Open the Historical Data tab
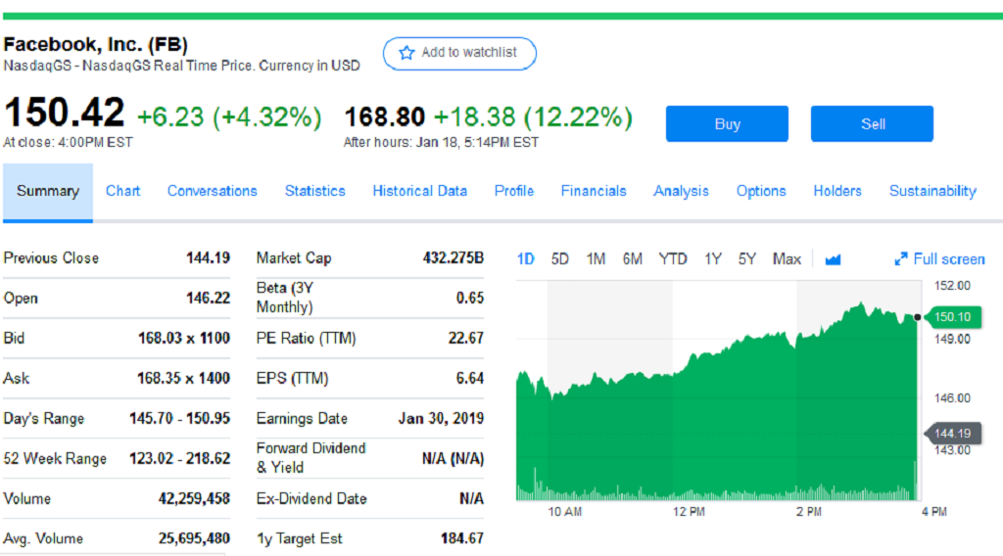The height and width of the screenshot is (556, 1003). pyautogui.click(x=419, y=191)
